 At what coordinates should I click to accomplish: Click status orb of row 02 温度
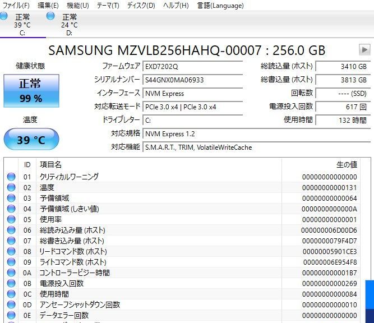[x=11, y=187]
